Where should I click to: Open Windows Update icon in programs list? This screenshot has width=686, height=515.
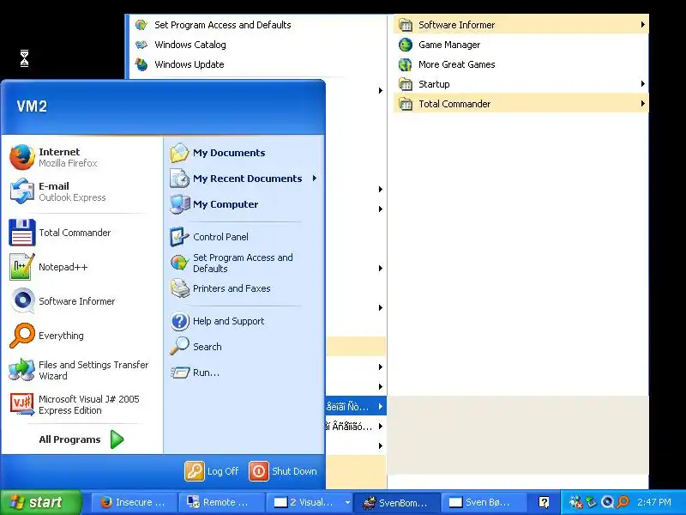pyautogui.click(x=141, y=64)
